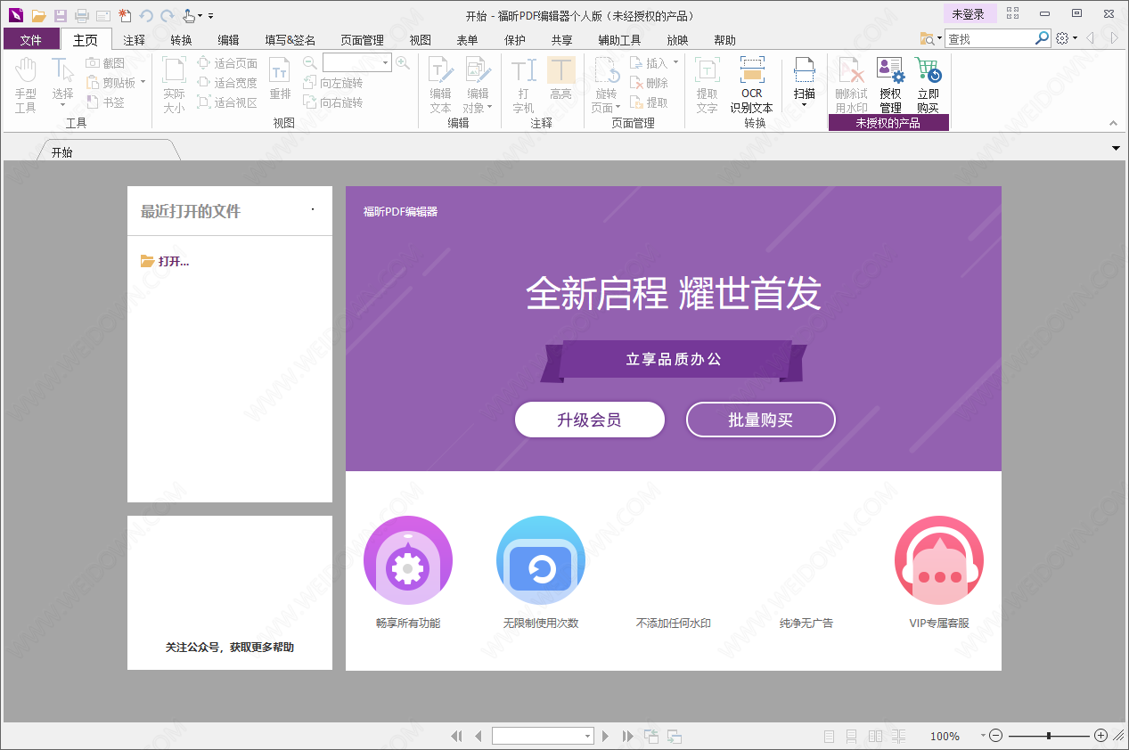Click the Bulk Purchase (批量购买) button
Screen dimensions: 1129x750
(x=760, y=420)
